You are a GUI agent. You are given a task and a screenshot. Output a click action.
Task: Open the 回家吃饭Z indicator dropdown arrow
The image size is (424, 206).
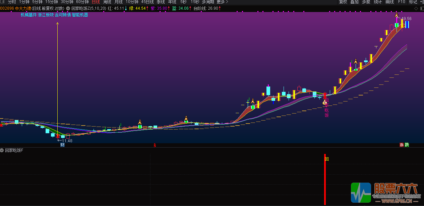68,8
